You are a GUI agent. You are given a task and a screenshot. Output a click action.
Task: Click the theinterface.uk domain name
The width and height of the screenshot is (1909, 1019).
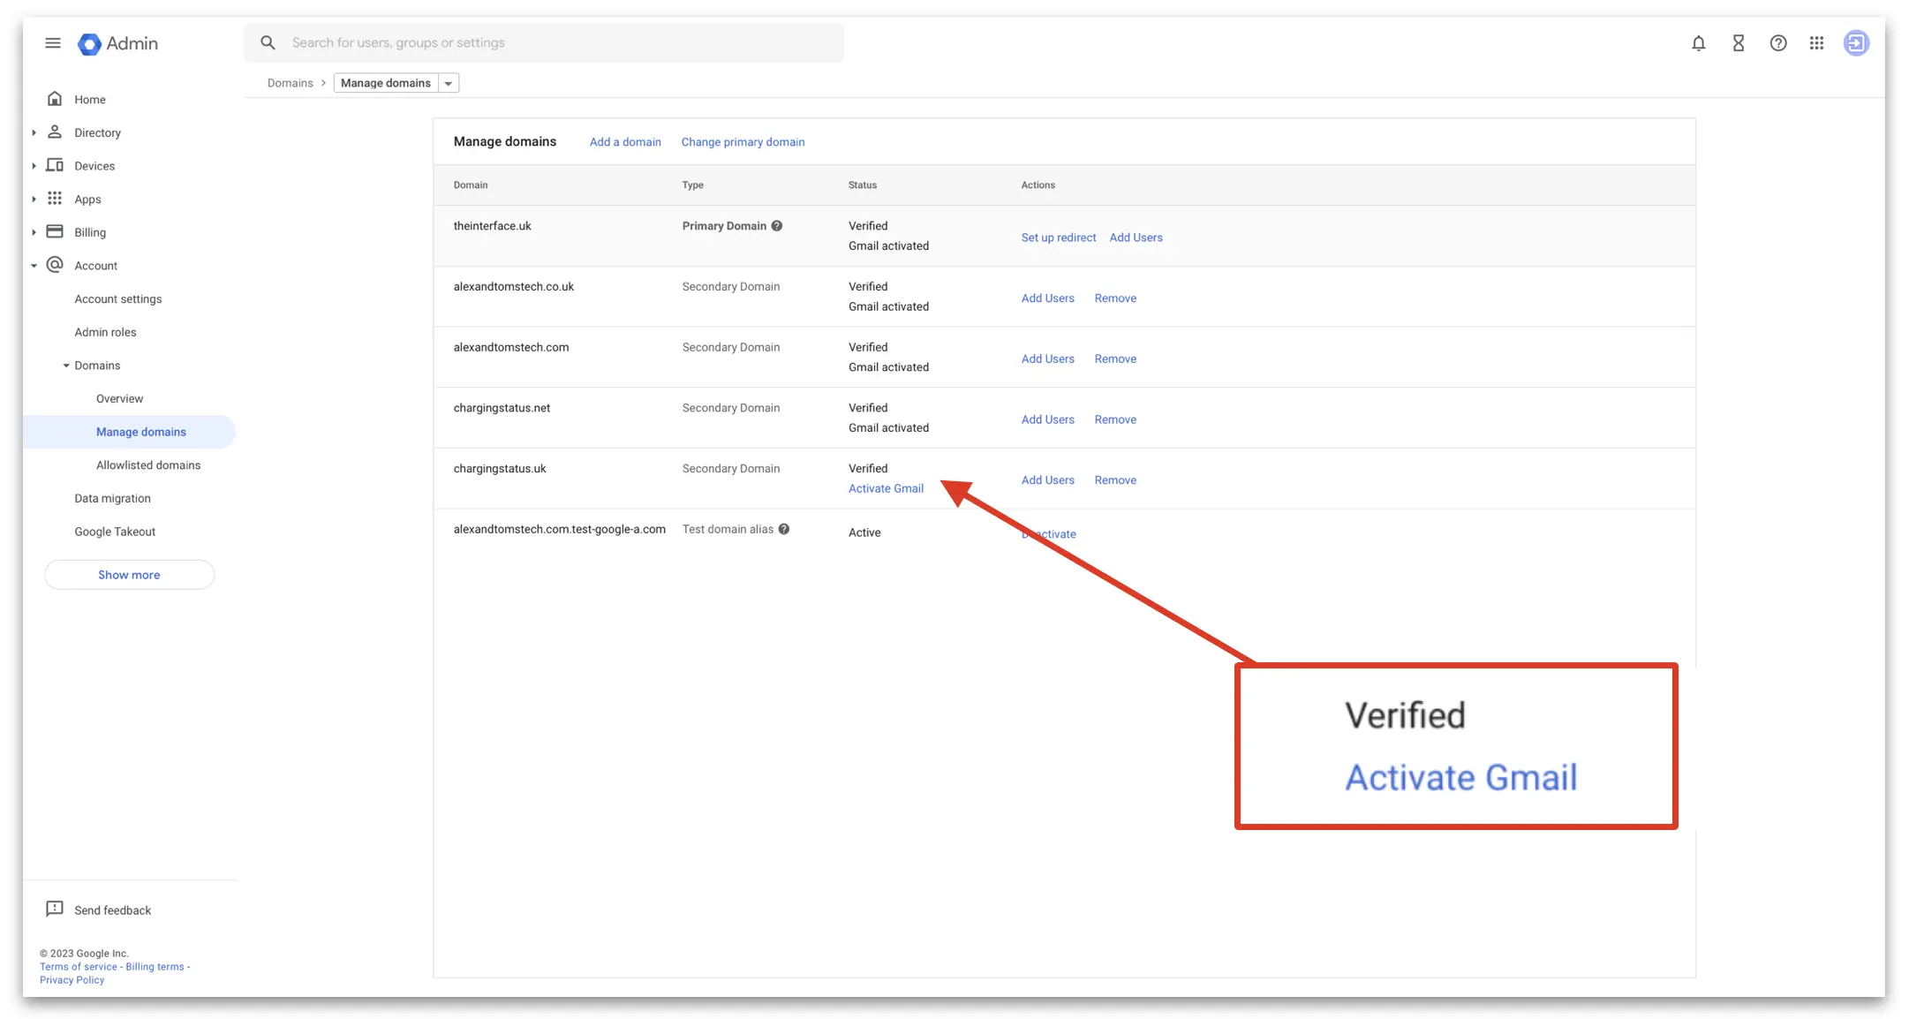[x=492, y=226]
